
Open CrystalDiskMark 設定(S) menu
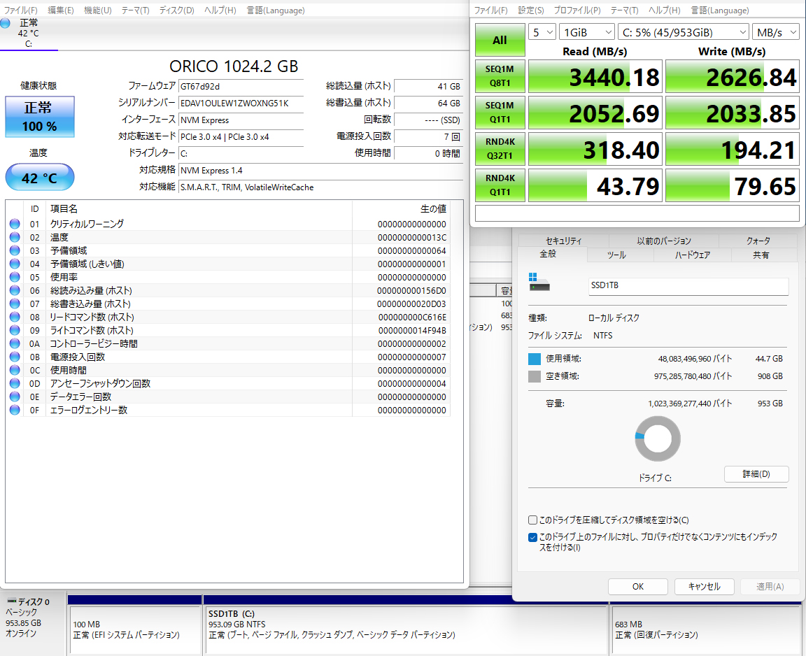click(x=530, y=10)
